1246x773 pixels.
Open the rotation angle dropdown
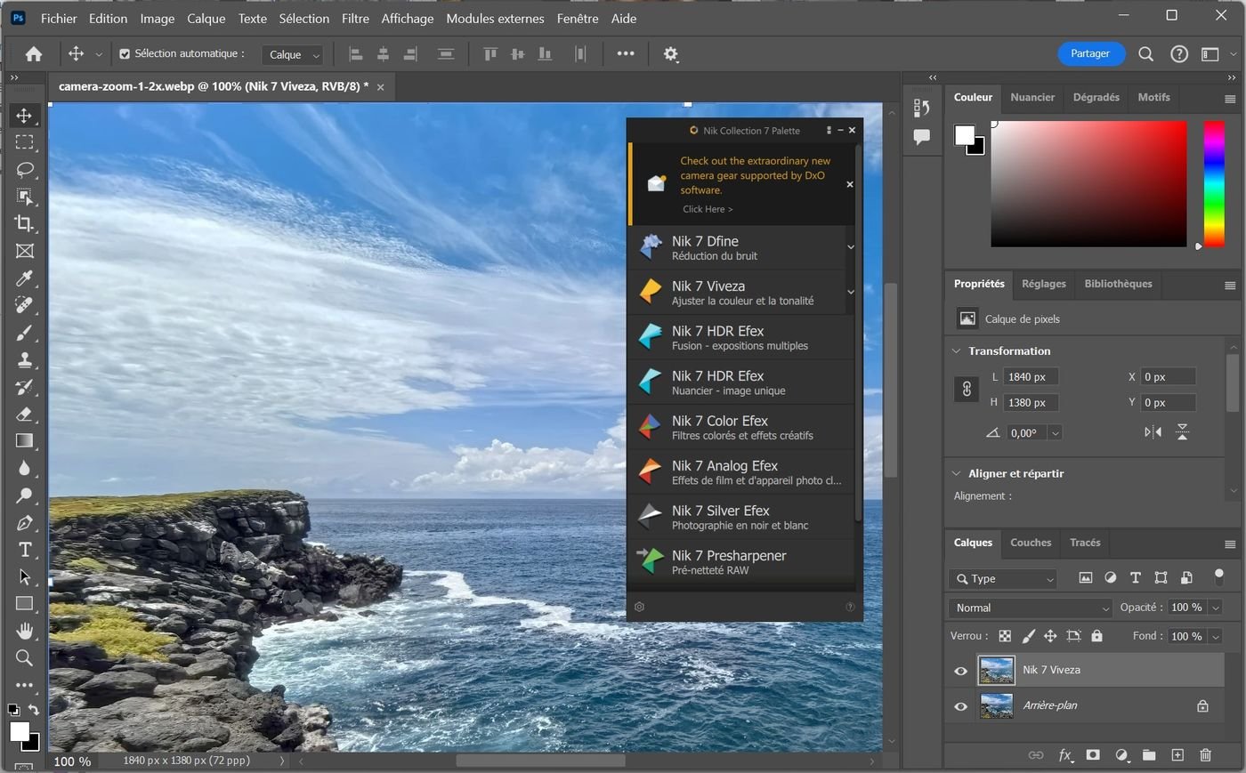tap(1055, 433)
